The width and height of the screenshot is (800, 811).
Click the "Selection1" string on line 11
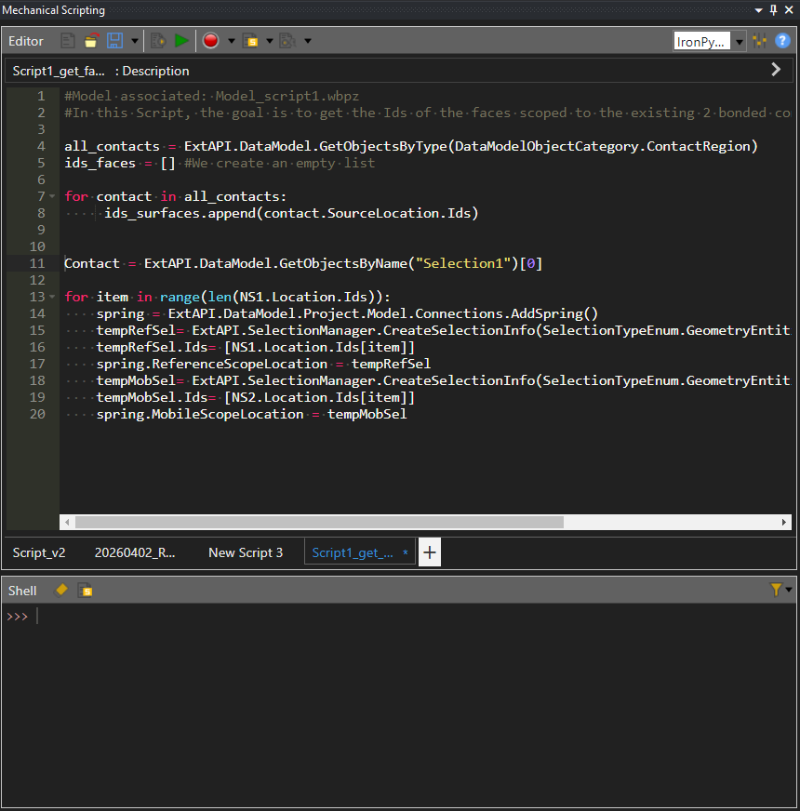coord(463,263)
